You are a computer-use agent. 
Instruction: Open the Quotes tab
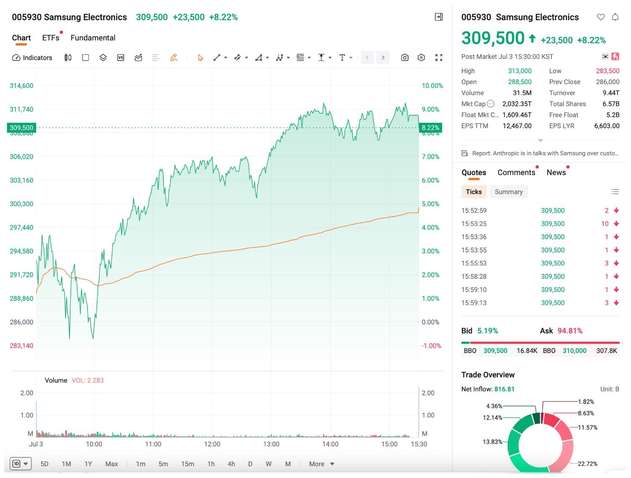pos(474,173)
